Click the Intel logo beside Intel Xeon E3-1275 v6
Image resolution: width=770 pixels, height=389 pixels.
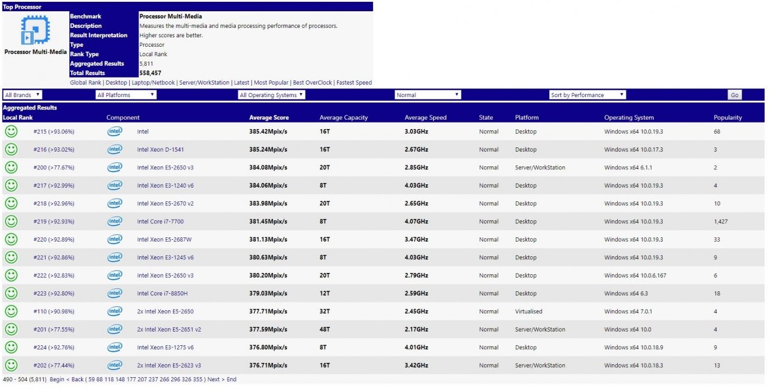point(115,347)
